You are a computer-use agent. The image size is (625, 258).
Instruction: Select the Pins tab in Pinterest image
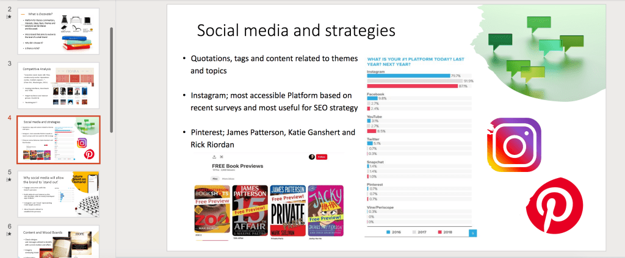point(215,178)
